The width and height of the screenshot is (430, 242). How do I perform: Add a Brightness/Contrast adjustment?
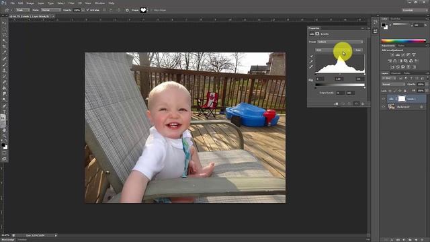[x=392, y=55]
